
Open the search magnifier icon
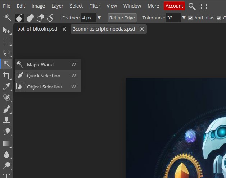(x=192, y=6)
